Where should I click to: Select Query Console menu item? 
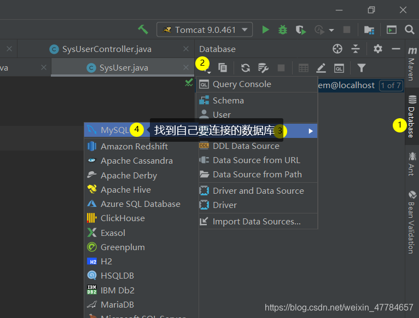click(x=257, y=84)
